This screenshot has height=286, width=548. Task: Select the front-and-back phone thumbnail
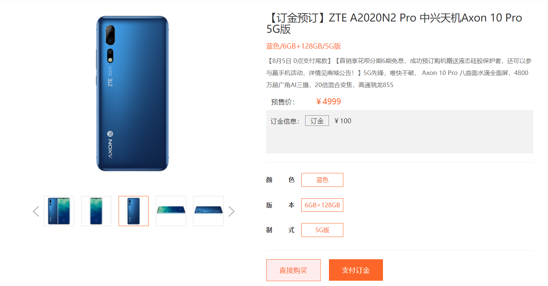coord(59,211)
